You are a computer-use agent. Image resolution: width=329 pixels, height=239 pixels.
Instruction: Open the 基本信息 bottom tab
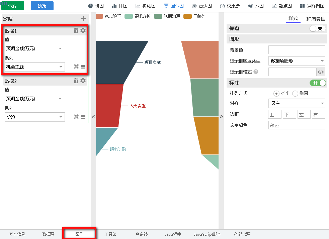17,234
